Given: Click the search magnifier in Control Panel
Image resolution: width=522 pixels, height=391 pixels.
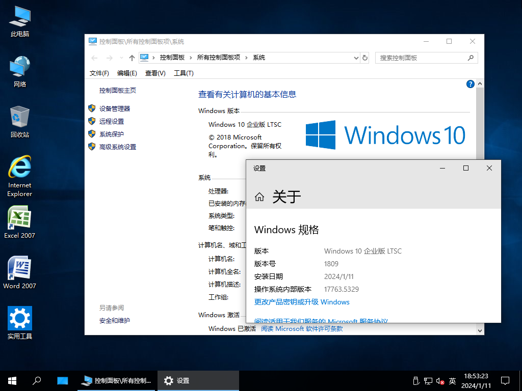Looking at the screenshot, I should pyautogui.click(x=471, y=58).
